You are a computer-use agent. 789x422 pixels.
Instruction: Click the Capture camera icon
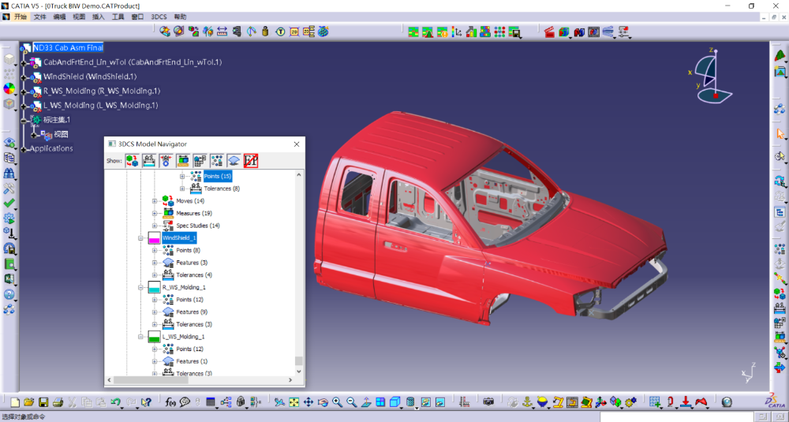coord(488,401)
